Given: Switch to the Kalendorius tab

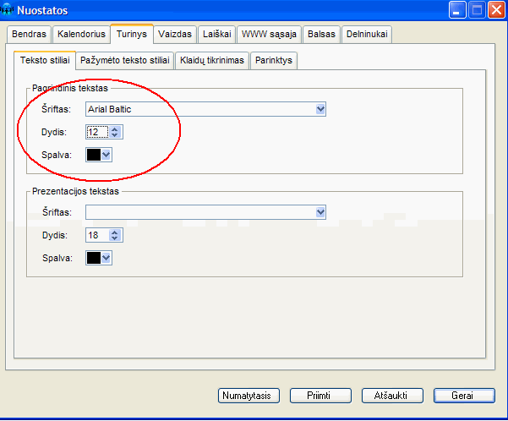Looking at the screenshot, I should click(80, 35).
